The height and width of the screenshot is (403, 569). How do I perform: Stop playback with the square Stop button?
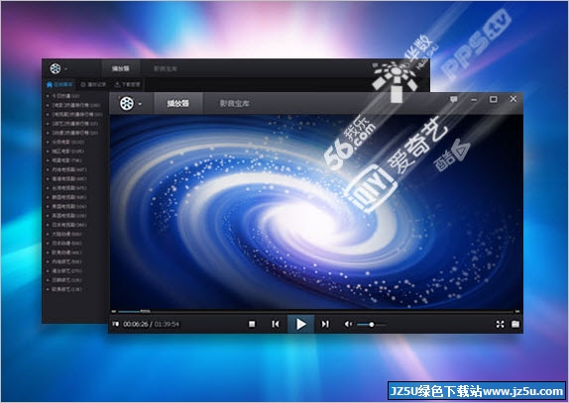coord(252,324)
